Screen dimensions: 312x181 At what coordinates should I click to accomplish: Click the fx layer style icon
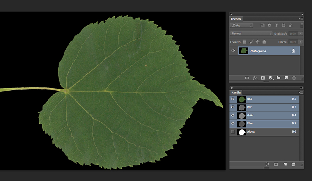pos(255,78)
